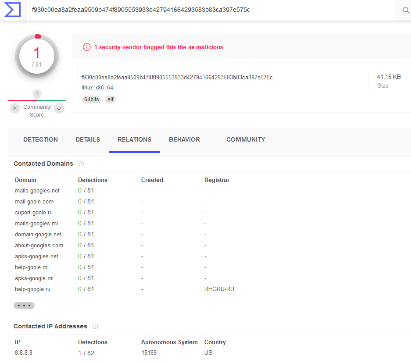Click the Registrar column header
411x363 pixels.
click(x=217, y=180)
